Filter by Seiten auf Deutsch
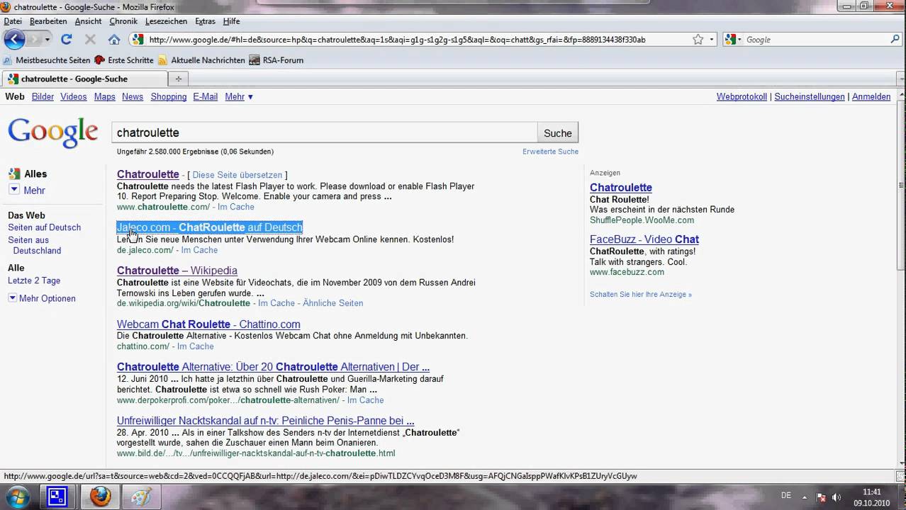 click(44, 227)
